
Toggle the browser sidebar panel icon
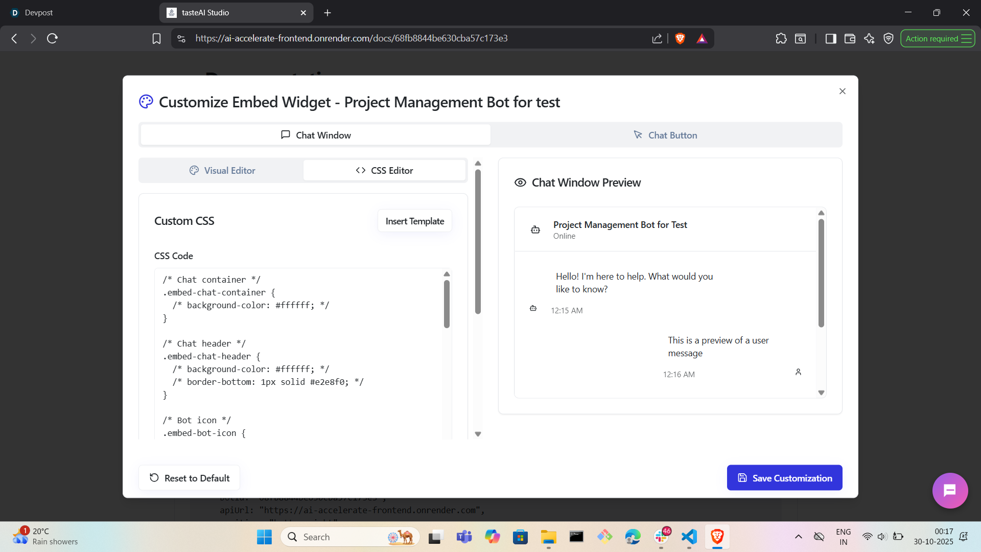point(830,38)
